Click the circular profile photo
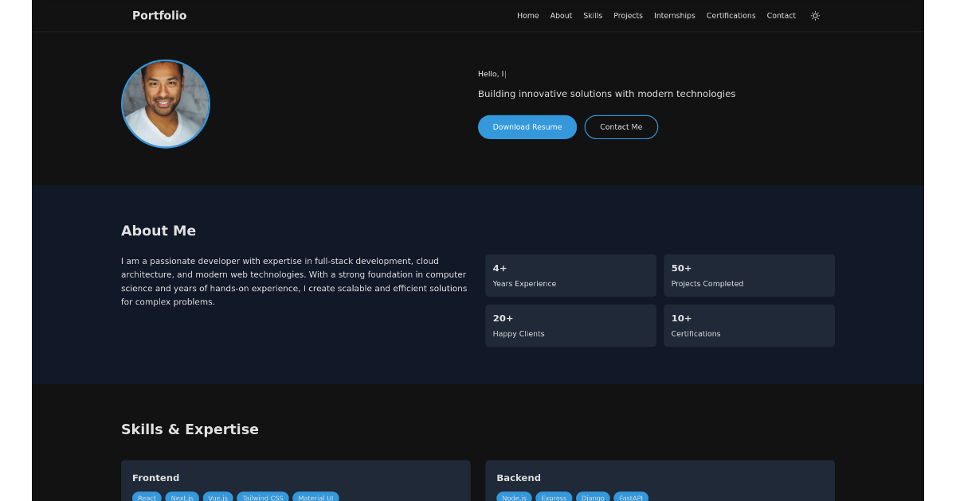Viewport: 956px width, 501px height. (x=166, y=103)
